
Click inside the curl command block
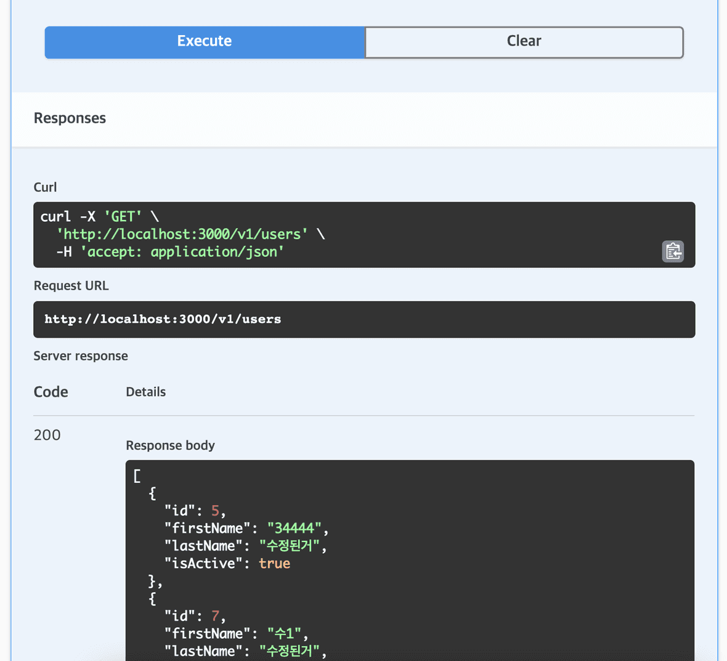(x=246, y=234)
